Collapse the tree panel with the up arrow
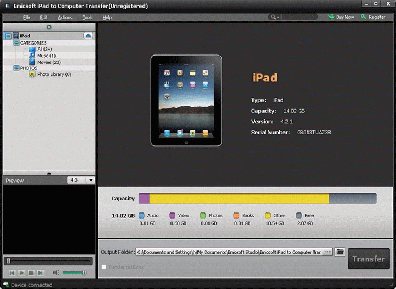396x289 pixels. 49,173
